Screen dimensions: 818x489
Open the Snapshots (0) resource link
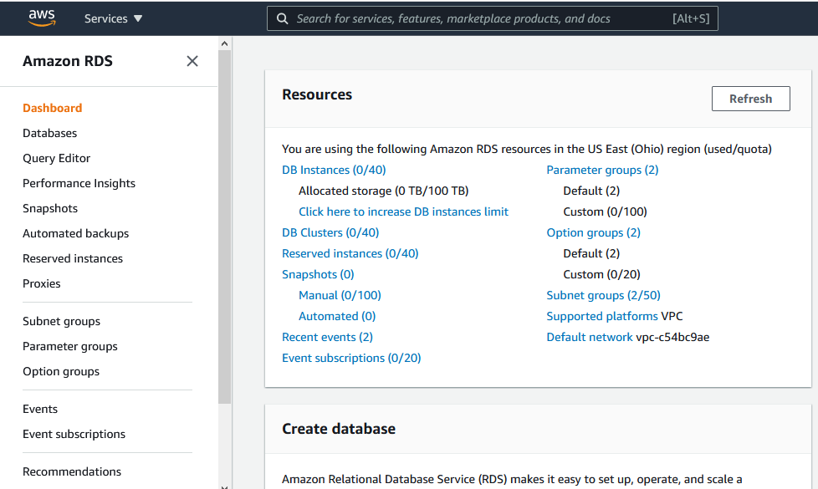tap(318, 274)
